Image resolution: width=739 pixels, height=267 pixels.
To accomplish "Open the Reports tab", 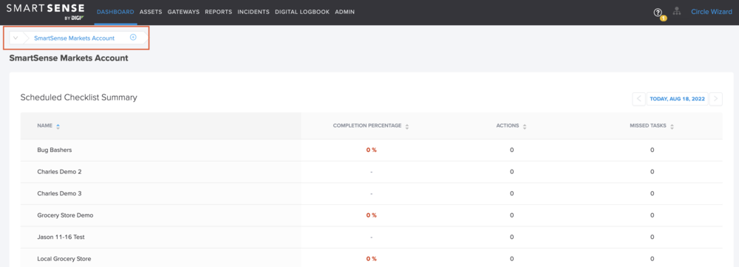I will [x=218, y=13].
